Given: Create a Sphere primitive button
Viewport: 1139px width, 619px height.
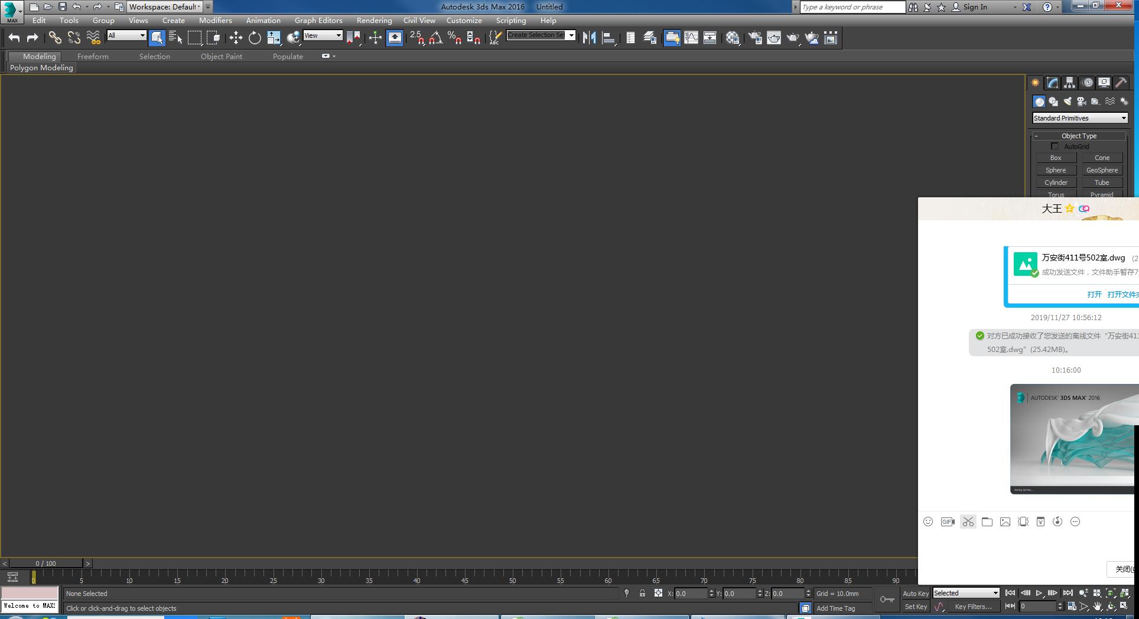Looking at the screenshot, I should [1056, 170].
